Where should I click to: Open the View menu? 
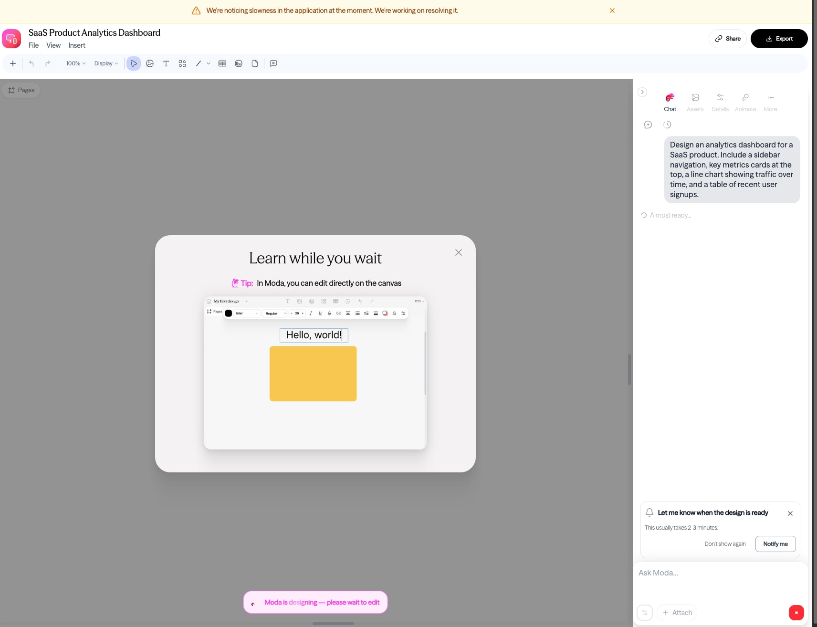53,45
